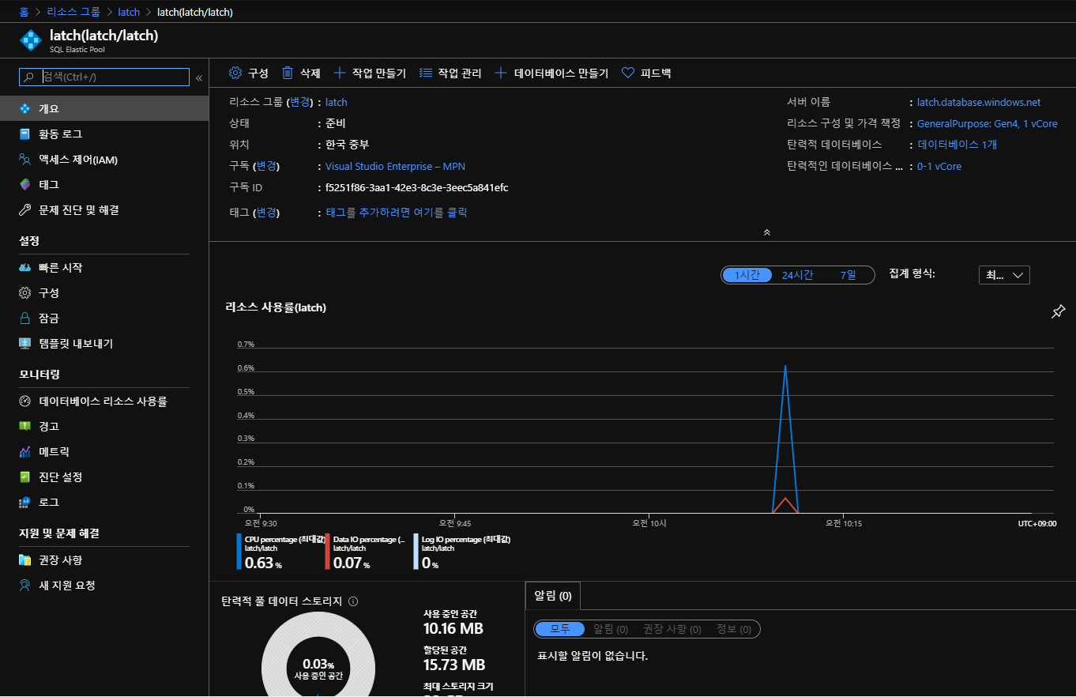The image size is (1076, 697).
Task: Open the 알림 (0) tab
Action: click(553, 596)
